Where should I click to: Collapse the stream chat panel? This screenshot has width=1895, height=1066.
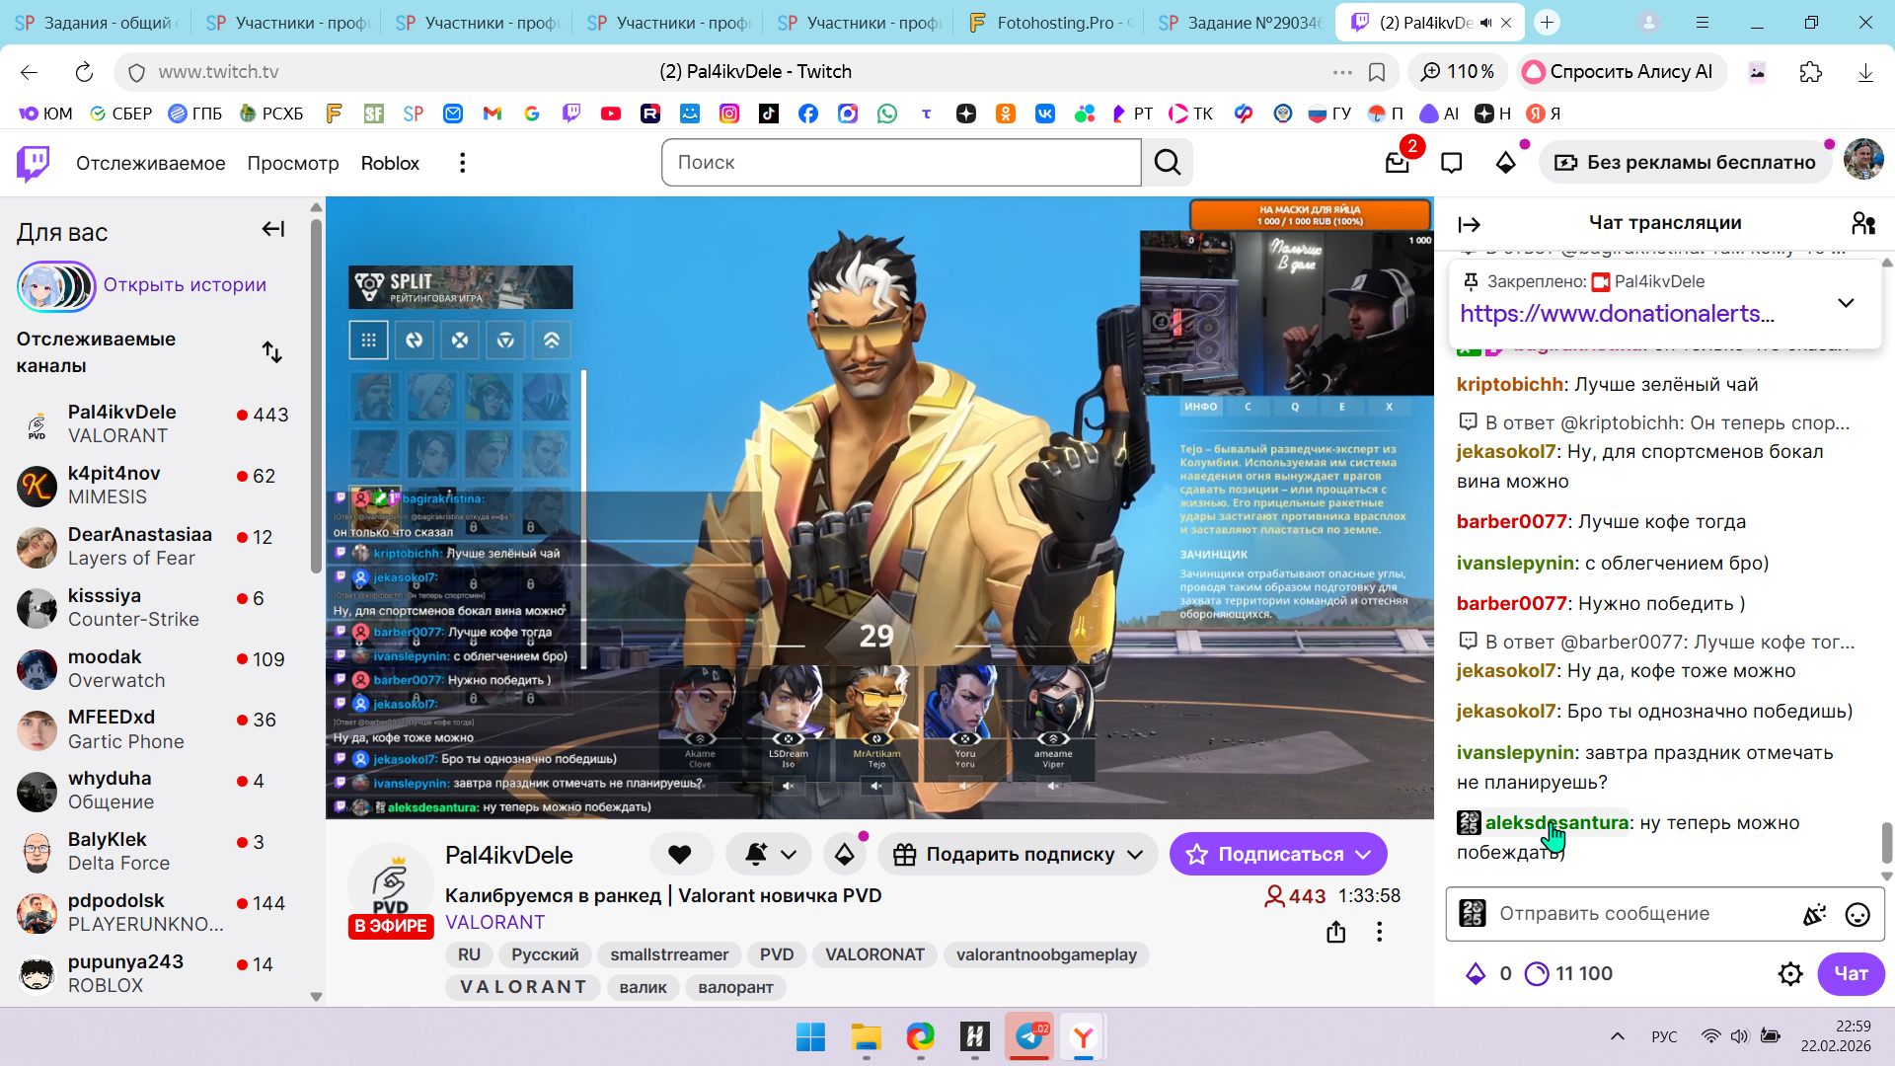pyautogui.click(x=1469, y=225)
